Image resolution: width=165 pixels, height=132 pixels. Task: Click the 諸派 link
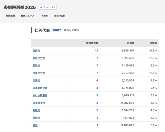click(x=35, y=125)
